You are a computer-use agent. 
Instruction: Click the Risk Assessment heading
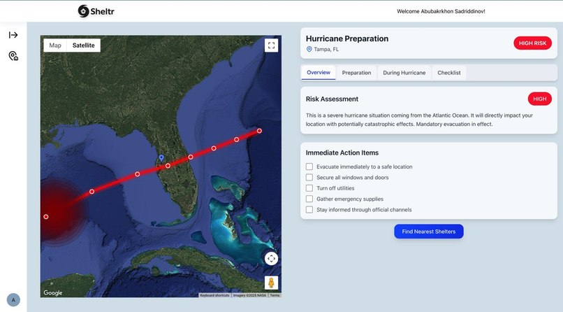[332, 99]
